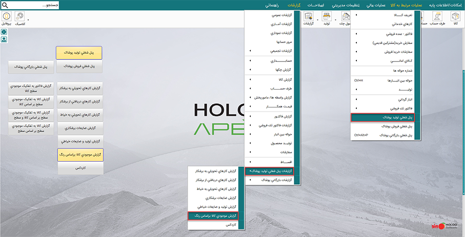
Task: Expand فاکتور تک فروشی submenu
Action: click(x=382, y=109)
